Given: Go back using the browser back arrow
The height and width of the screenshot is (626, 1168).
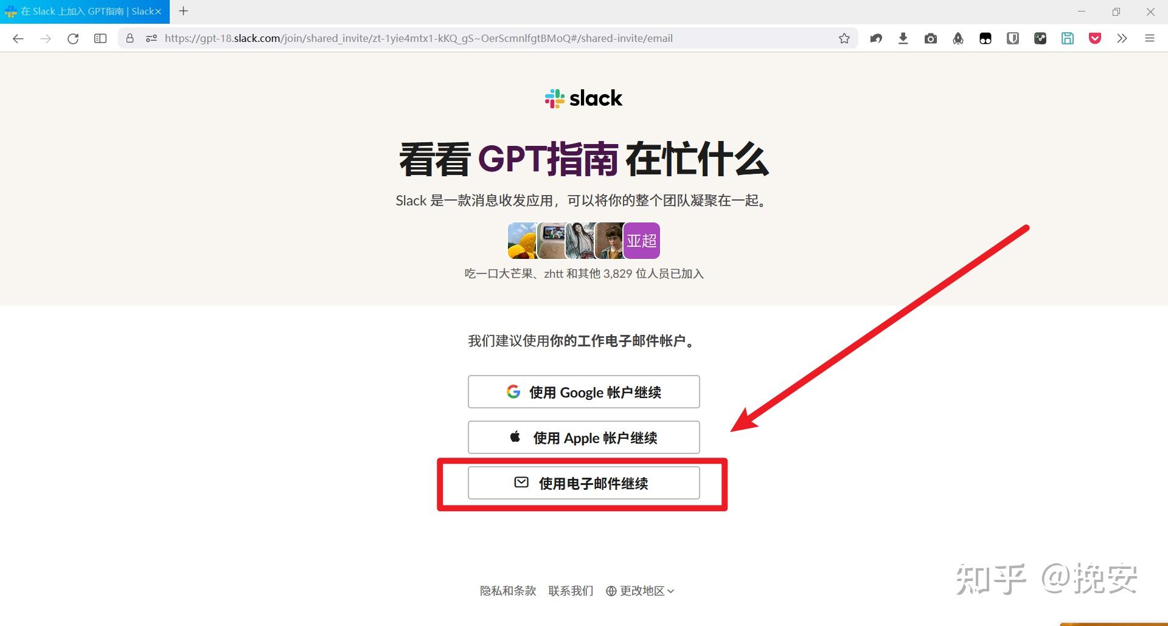Looking at the screenshot, I should coord(18,38).
